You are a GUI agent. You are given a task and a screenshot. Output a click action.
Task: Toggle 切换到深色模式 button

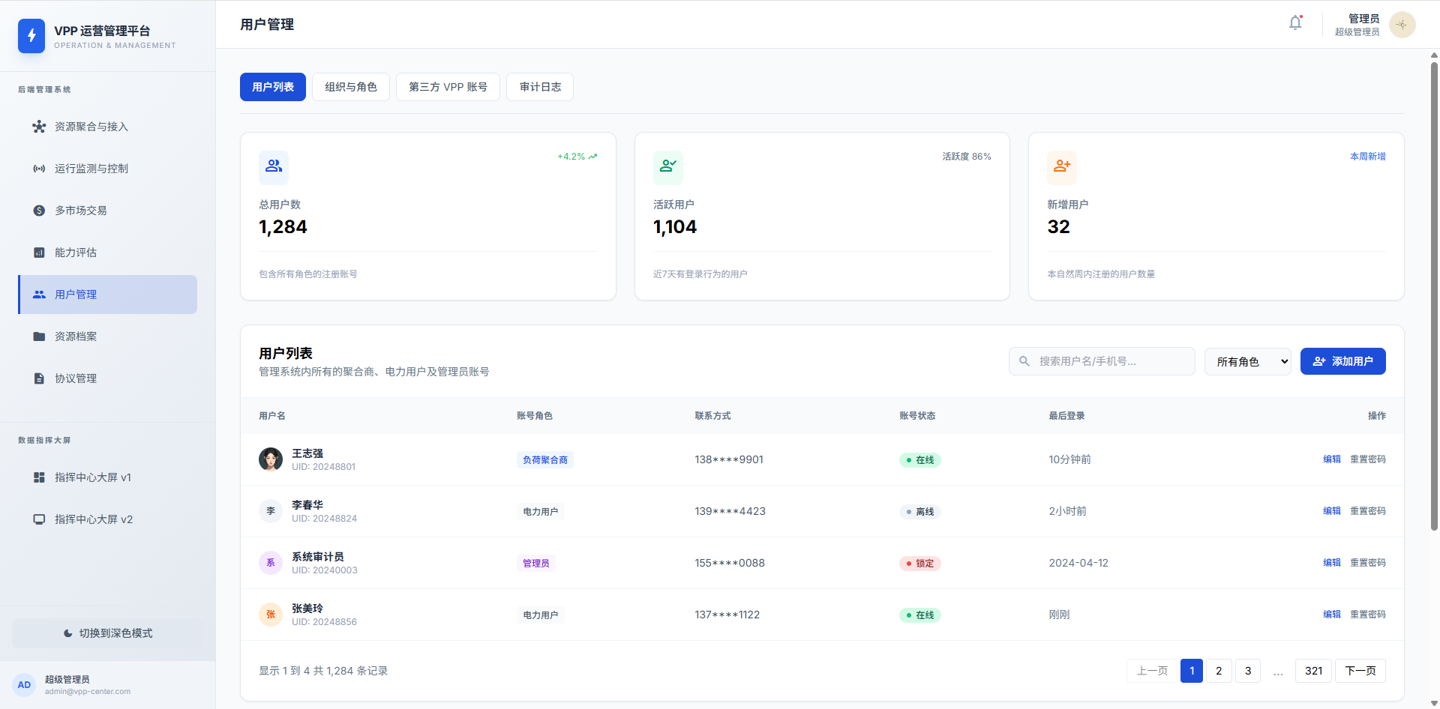click(107, 633)
